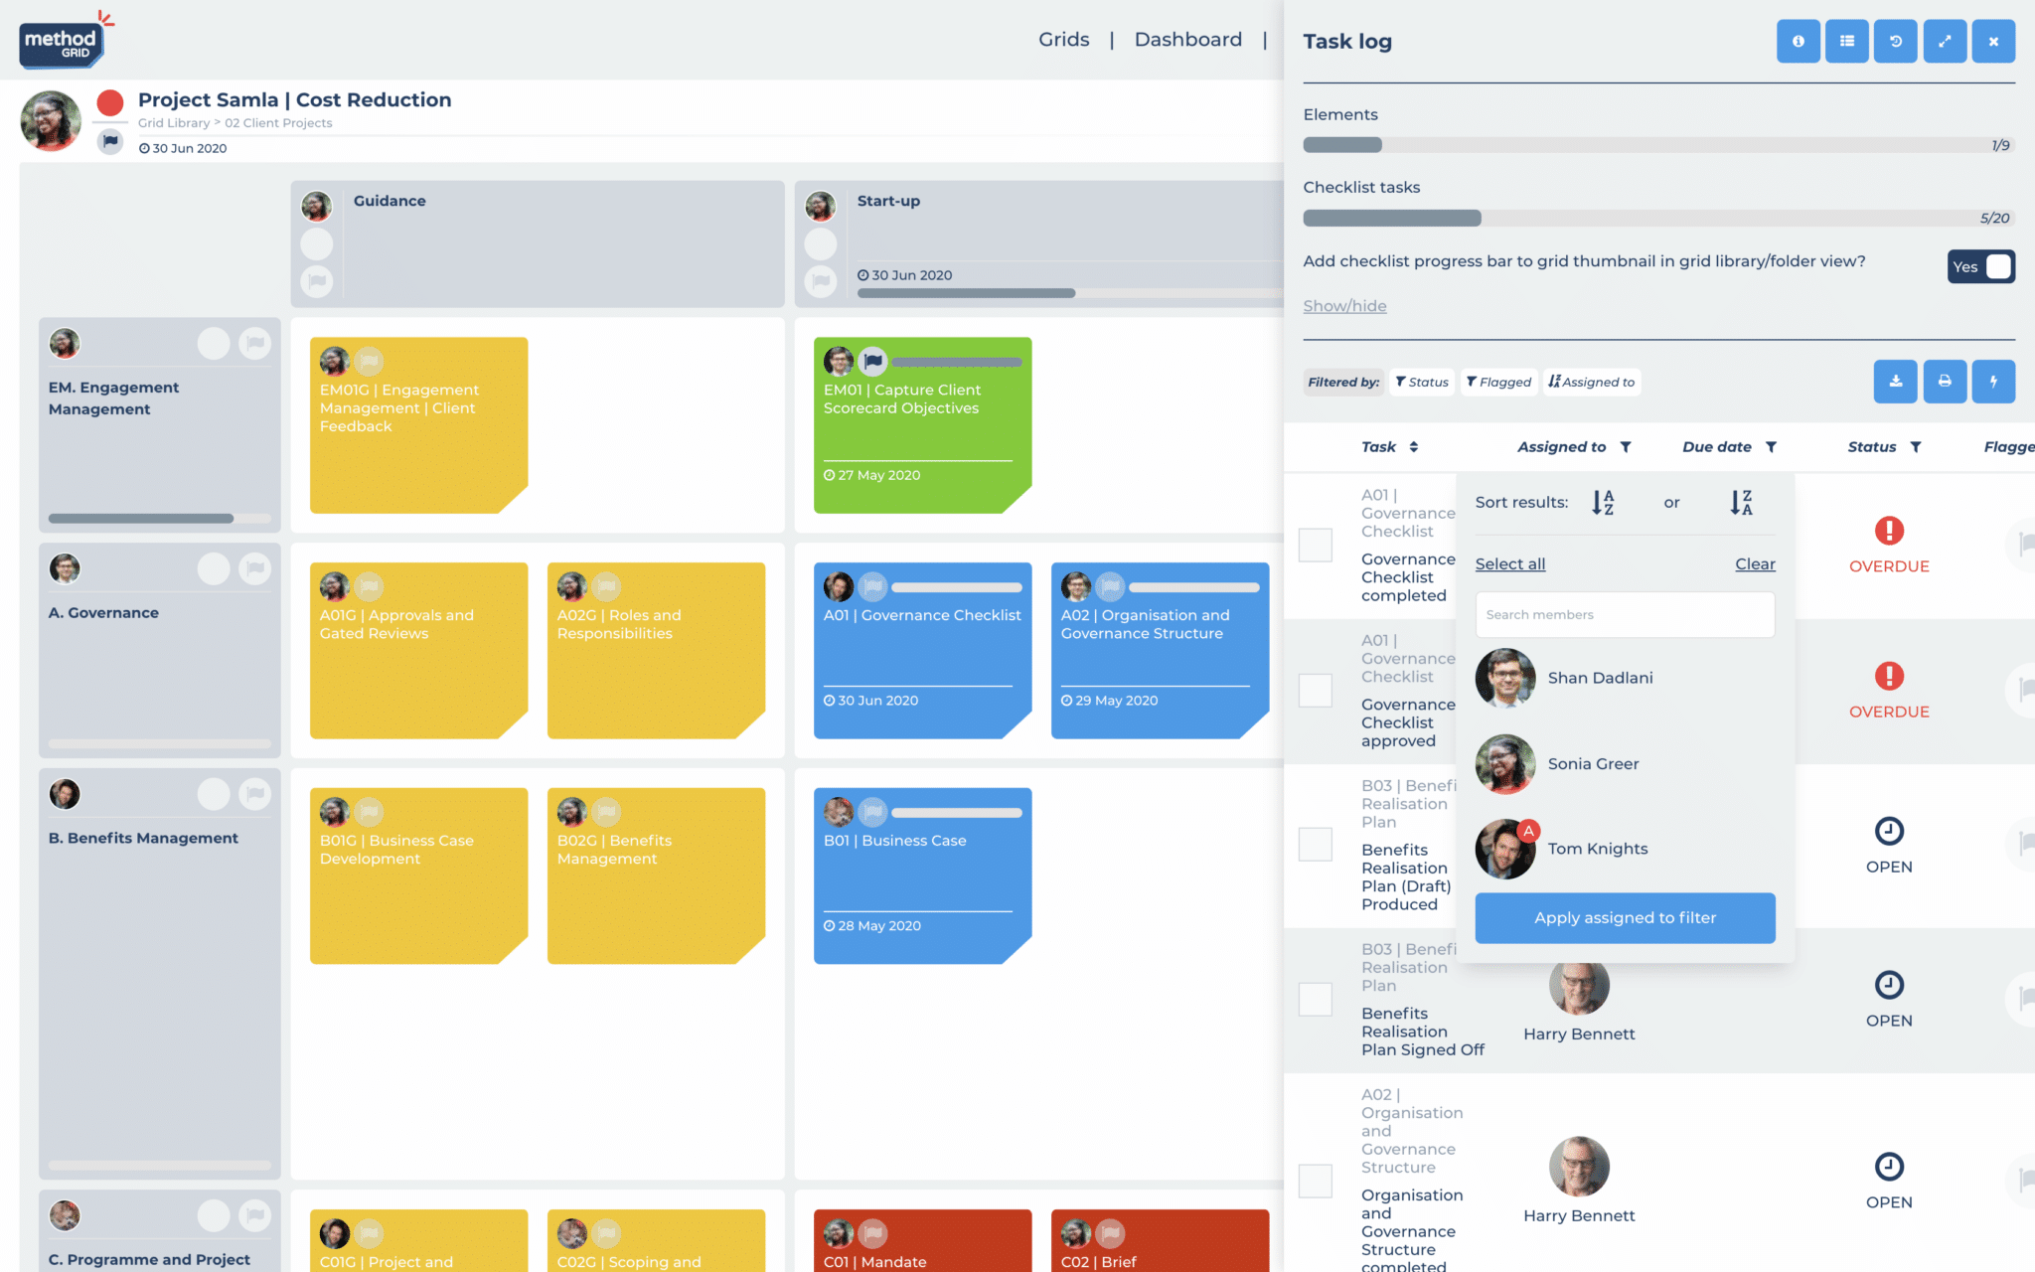The image size is (2035, 1272).
Task: Click the Task log history reset icon
Action: coord(1895,42)
